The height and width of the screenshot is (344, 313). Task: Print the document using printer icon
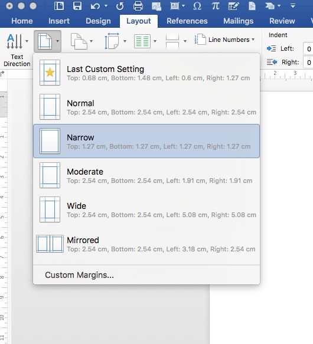(x=138, y=6)
